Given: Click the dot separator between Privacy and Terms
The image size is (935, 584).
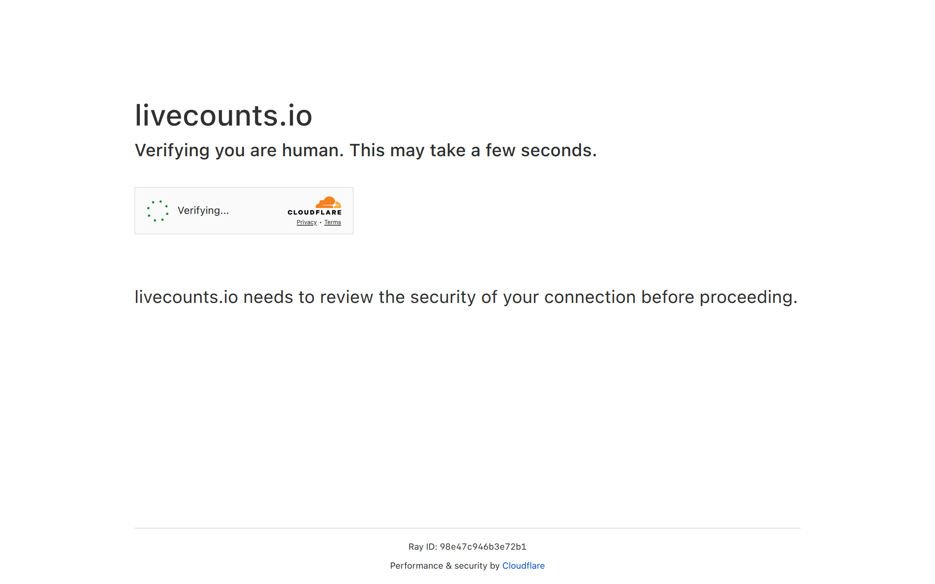Looking at the screenshot, I should (x=320, y=223).
